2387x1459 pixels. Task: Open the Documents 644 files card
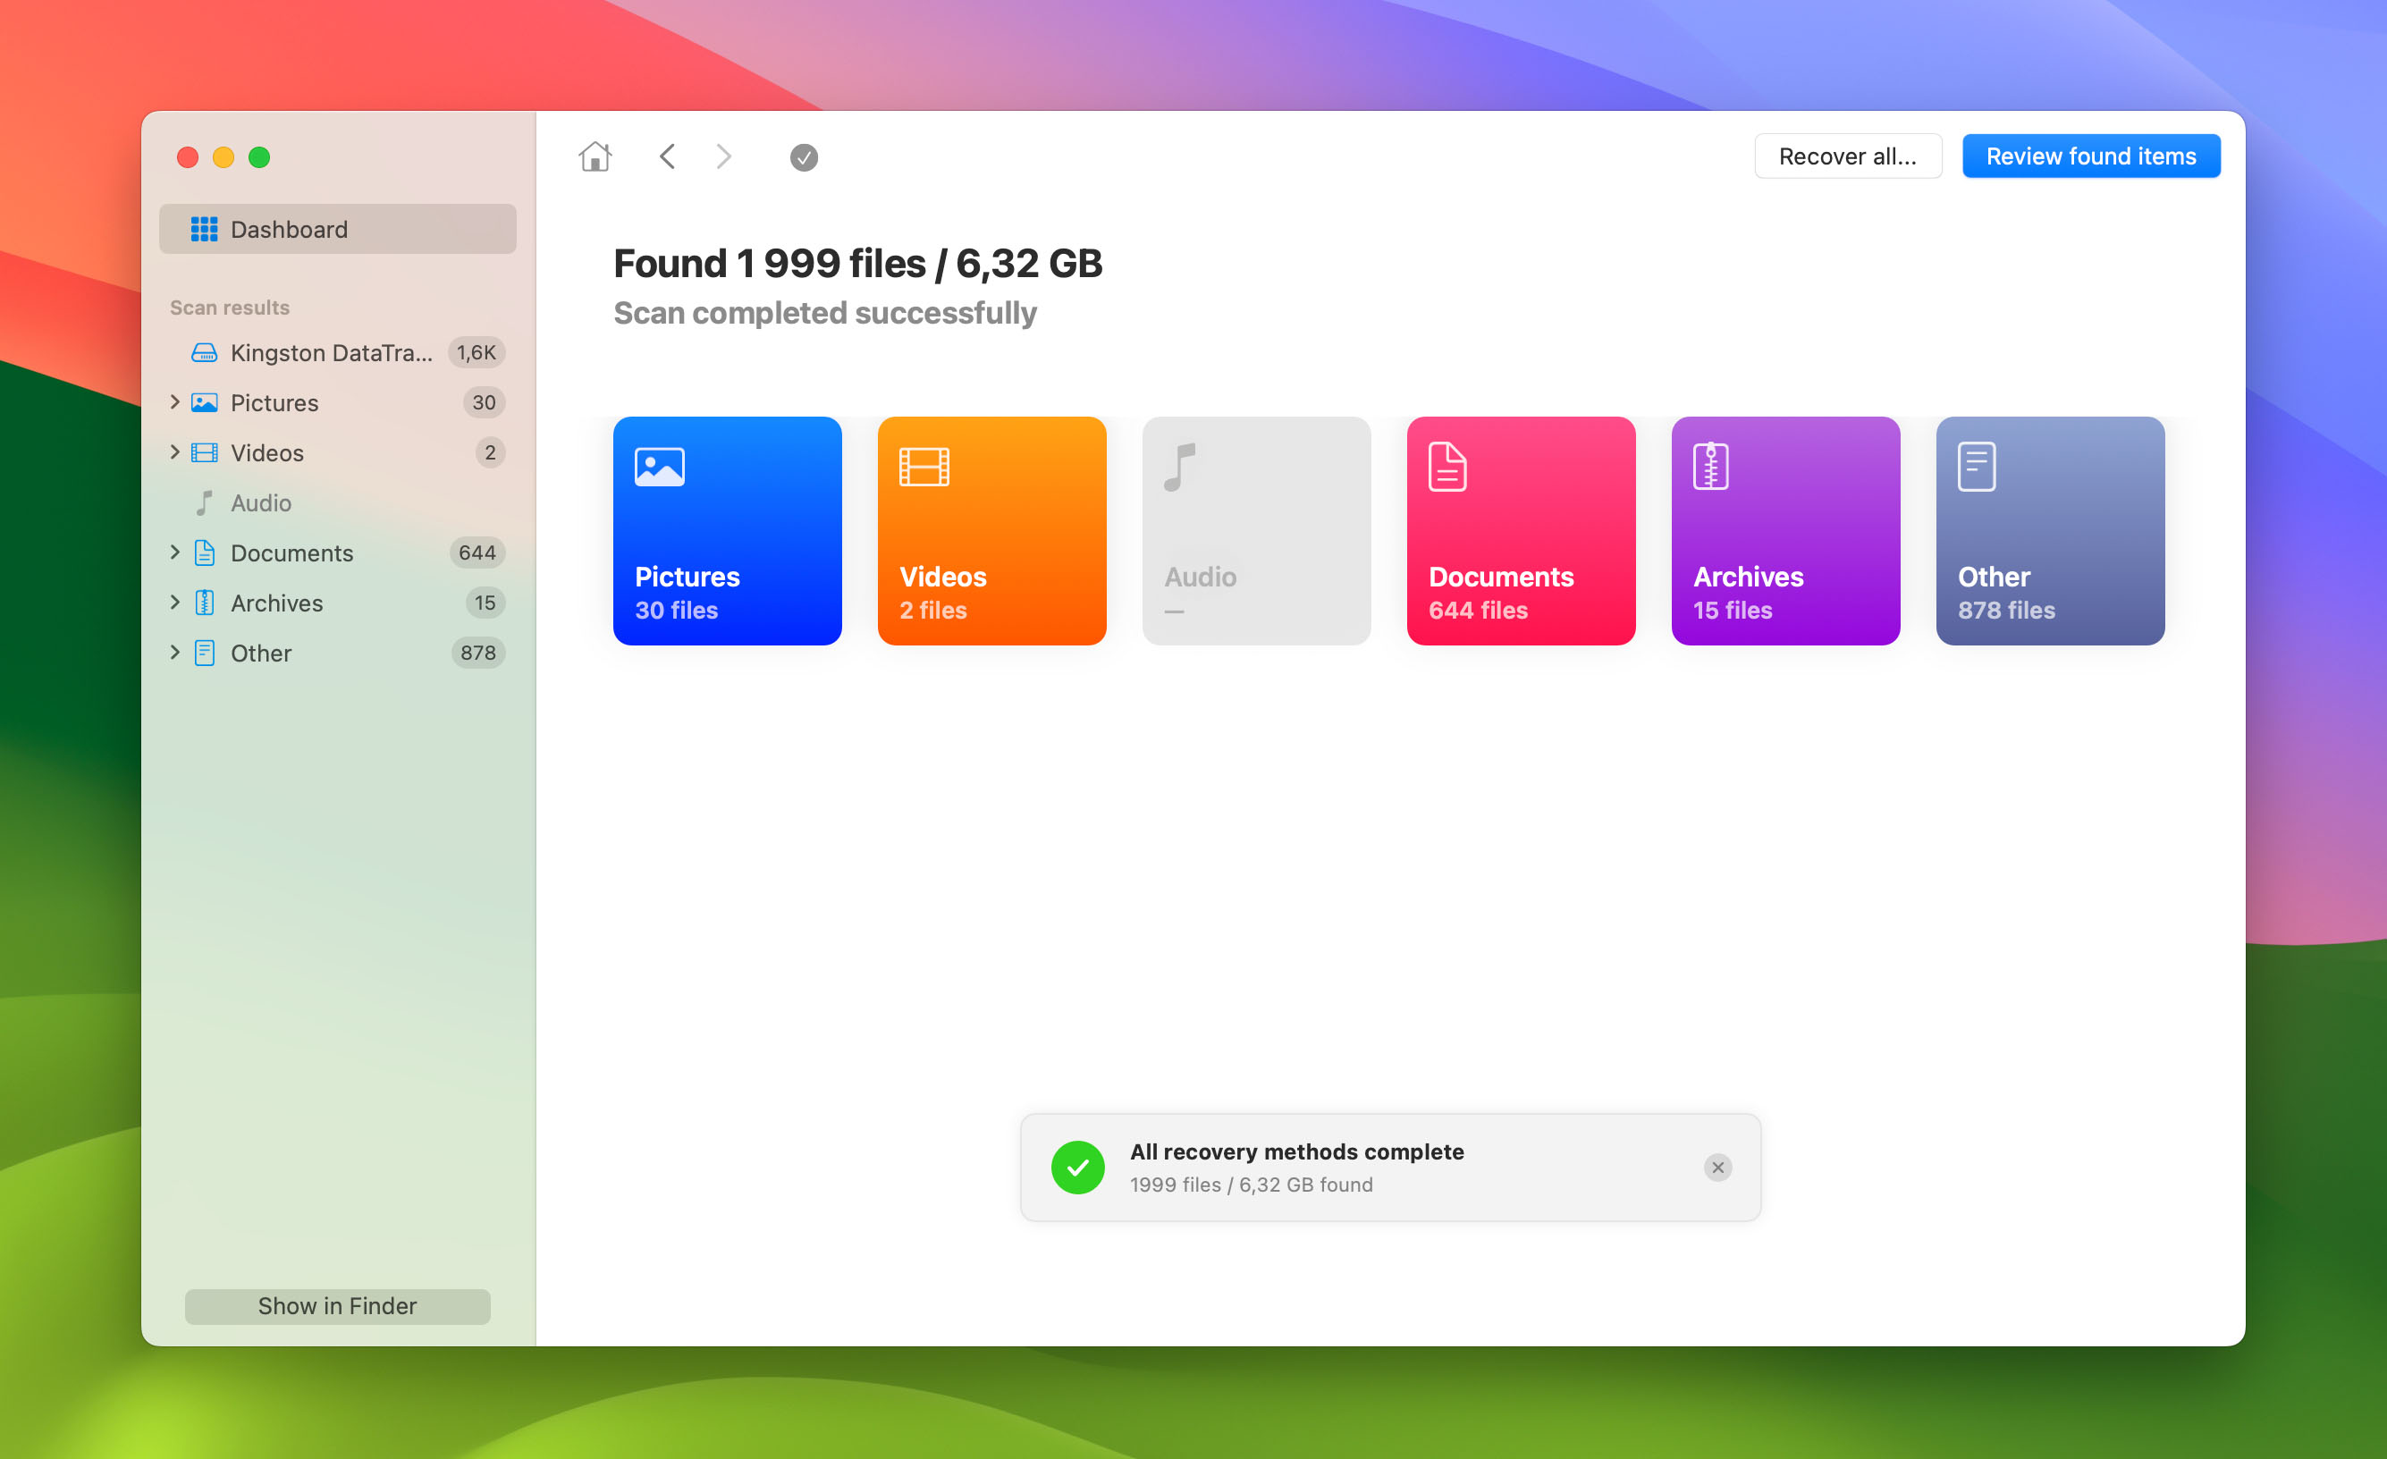click(1521, 531)
